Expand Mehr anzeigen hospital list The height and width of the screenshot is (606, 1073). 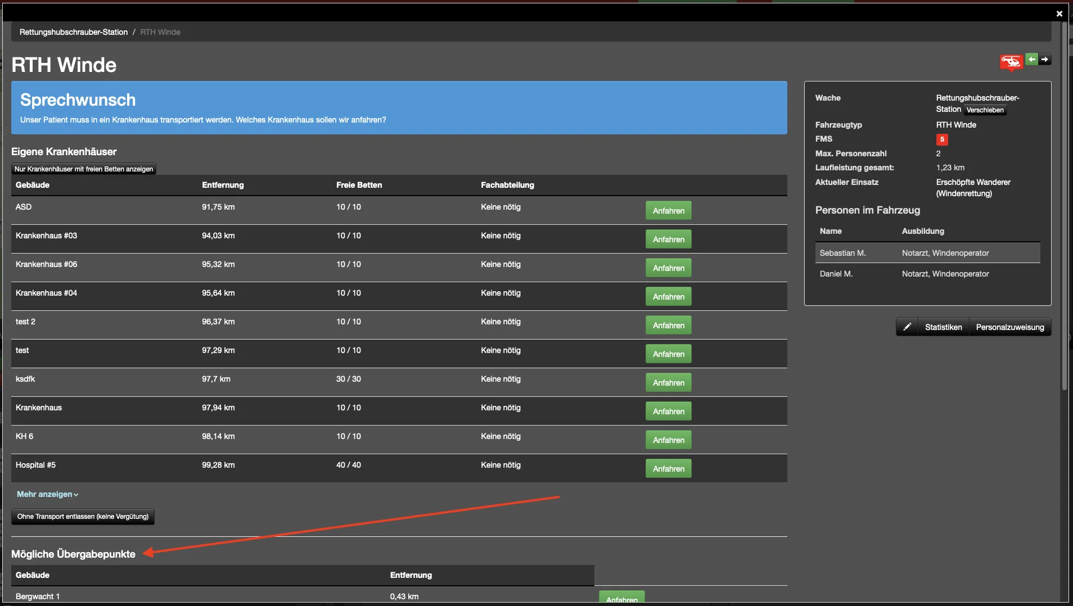[47, 494]
